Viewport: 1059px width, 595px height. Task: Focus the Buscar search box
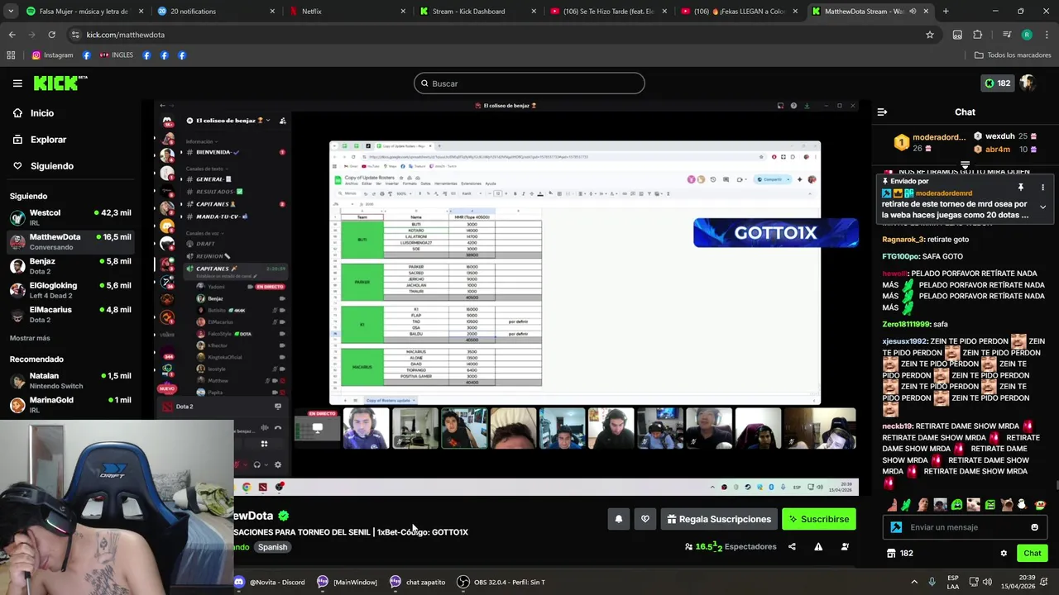[529, 83]
